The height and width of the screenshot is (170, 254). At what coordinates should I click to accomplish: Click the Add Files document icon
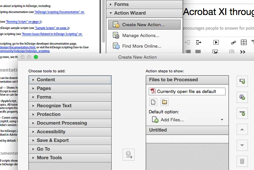pyautogui.click(x=155, y=120)
